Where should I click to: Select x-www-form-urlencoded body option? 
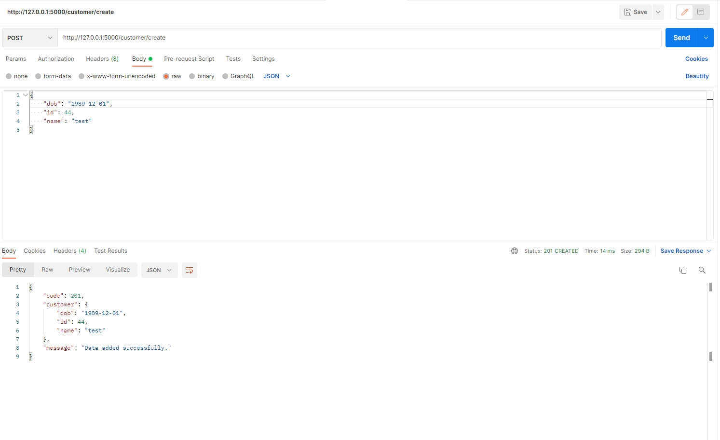pos(117,76)
